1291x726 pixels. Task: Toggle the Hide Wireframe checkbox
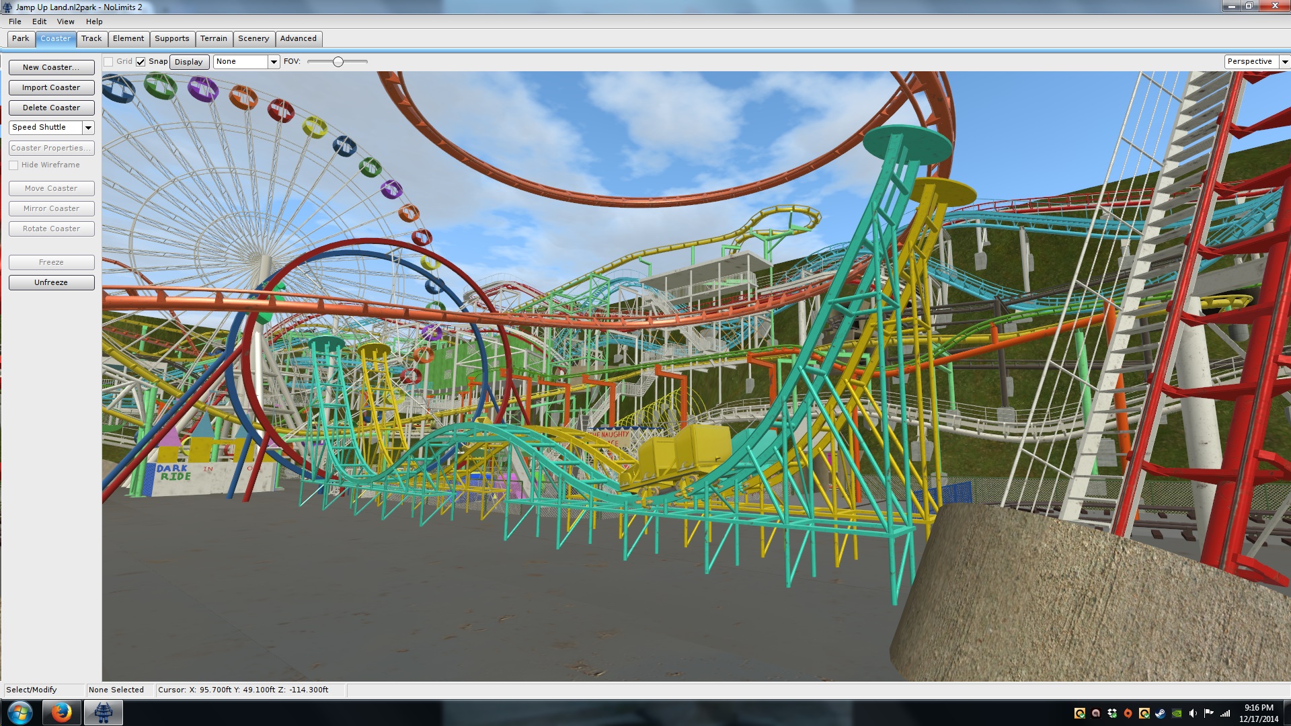click(13, 165)
